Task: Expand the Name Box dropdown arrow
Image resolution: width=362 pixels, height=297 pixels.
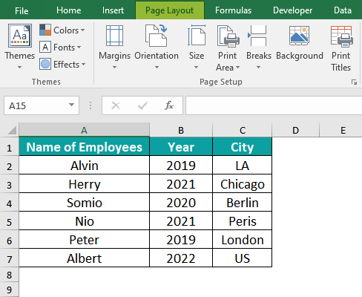Action: [71, 105]
